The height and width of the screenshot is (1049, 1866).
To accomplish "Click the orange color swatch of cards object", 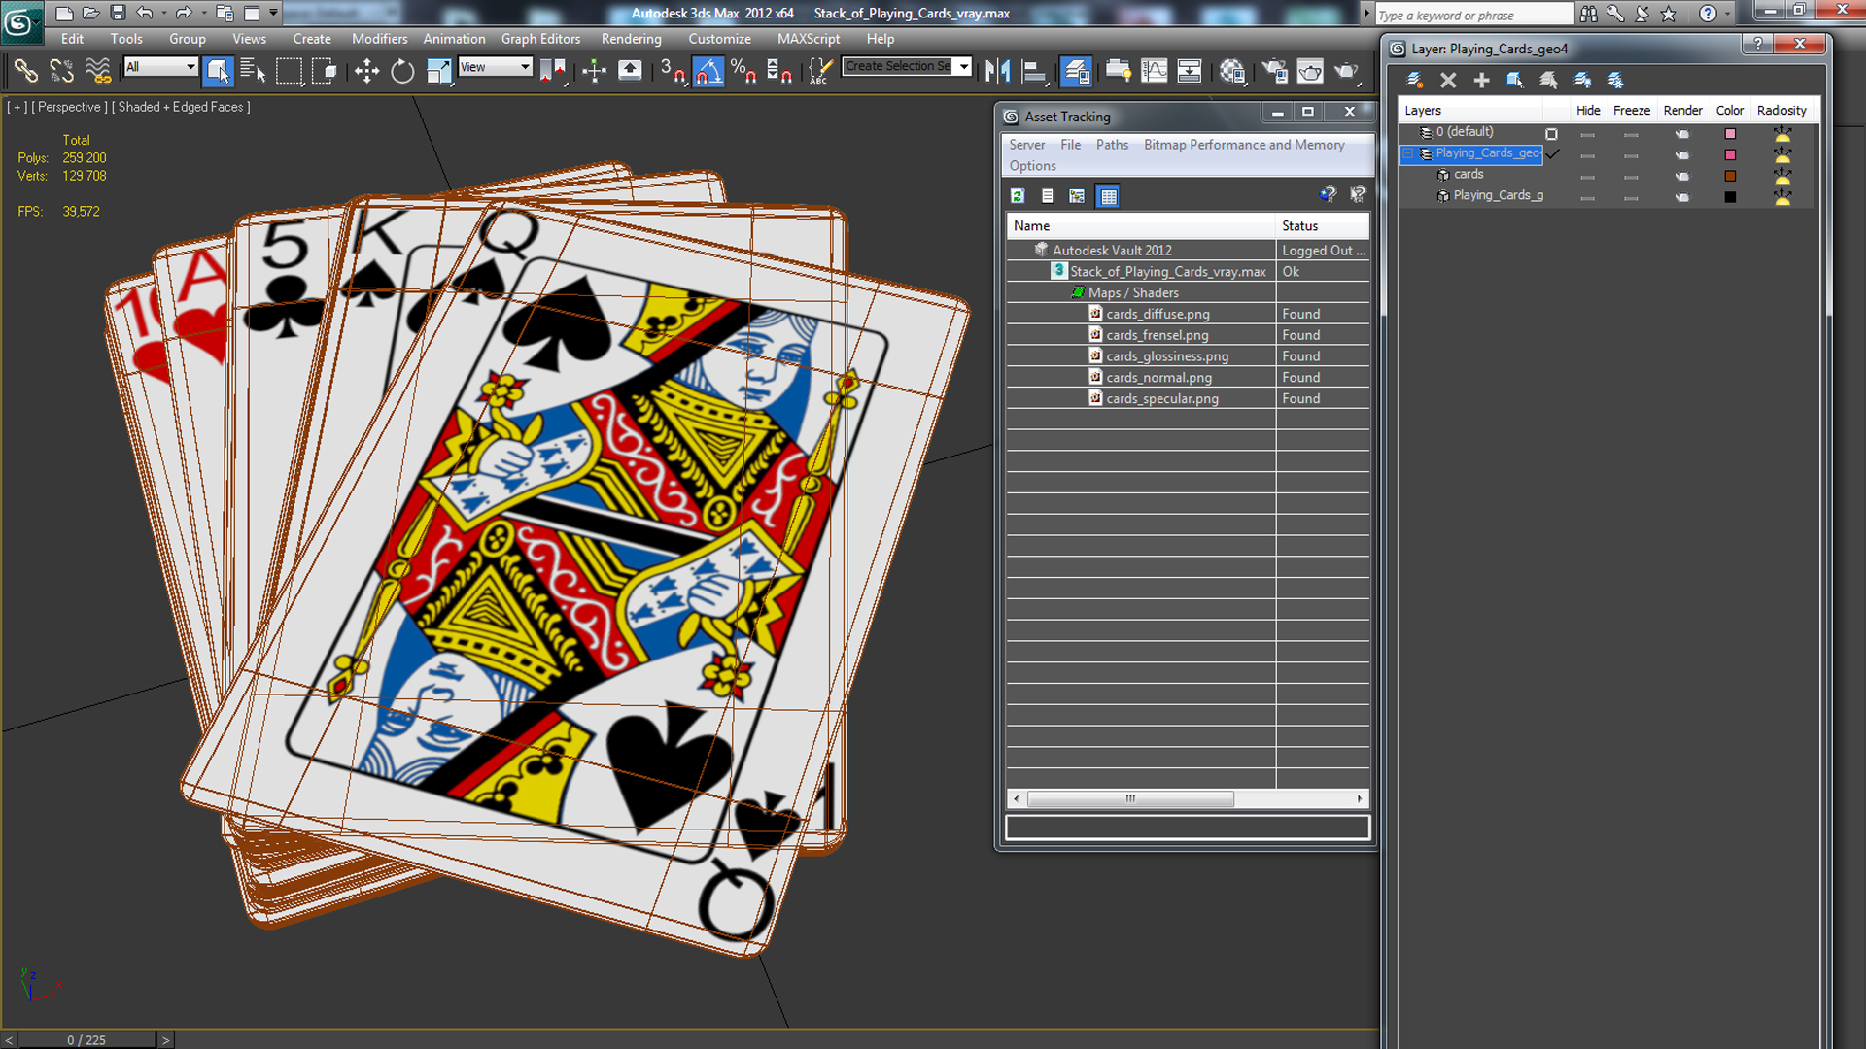I will point(1730,177).
